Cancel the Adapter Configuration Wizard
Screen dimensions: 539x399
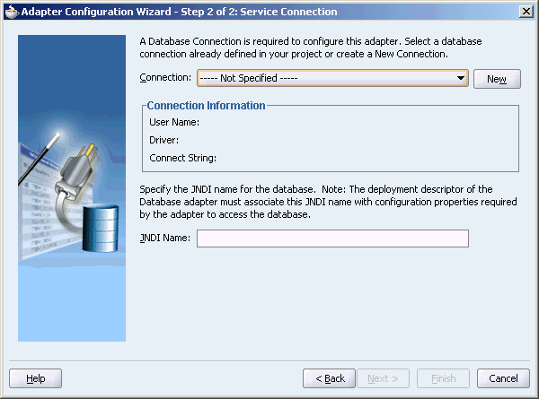click(503, 378)
